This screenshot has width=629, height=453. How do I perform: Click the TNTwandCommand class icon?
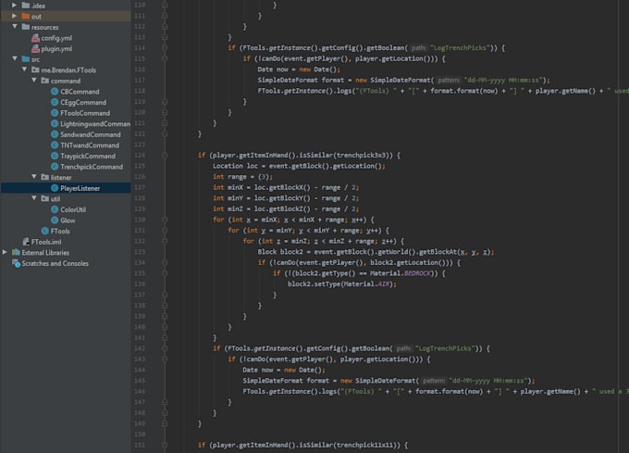coord(55,145)
